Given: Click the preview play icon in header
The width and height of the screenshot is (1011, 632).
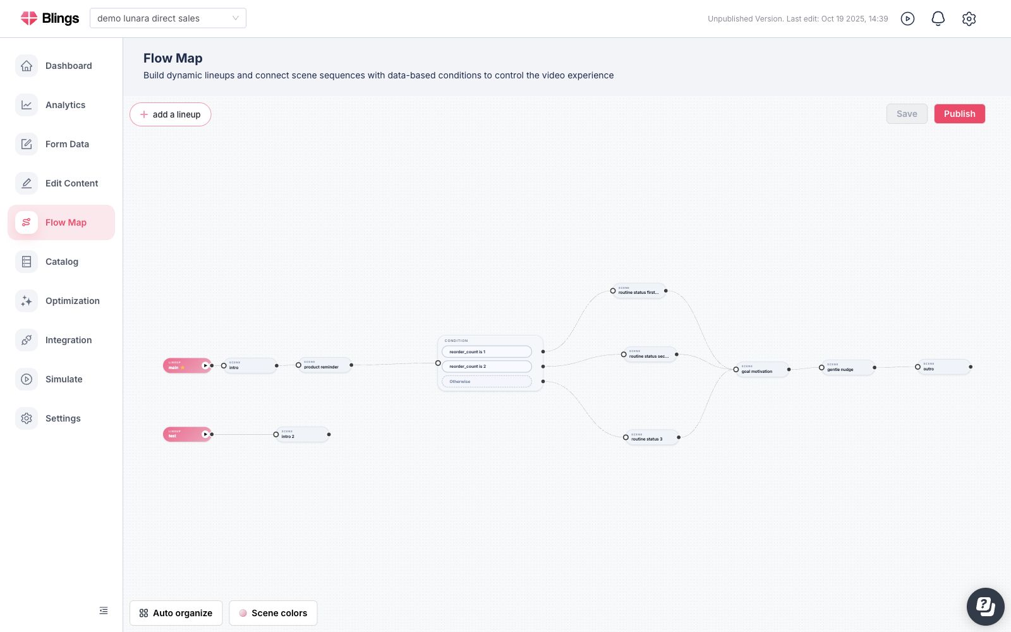Looking at the screenshot, I should pyautogui.click(x=908, y=19).
